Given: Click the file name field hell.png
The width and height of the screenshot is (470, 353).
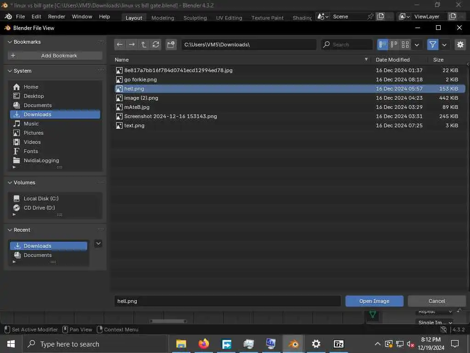Looking at the screenshot, I should tap(228, 301).
